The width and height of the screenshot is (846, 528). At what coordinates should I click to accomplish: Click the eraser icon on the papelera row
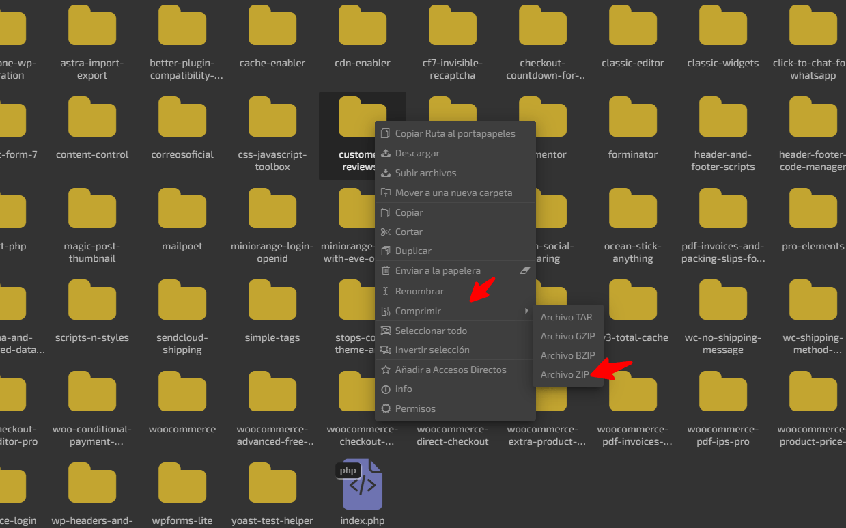click(524, 270)
